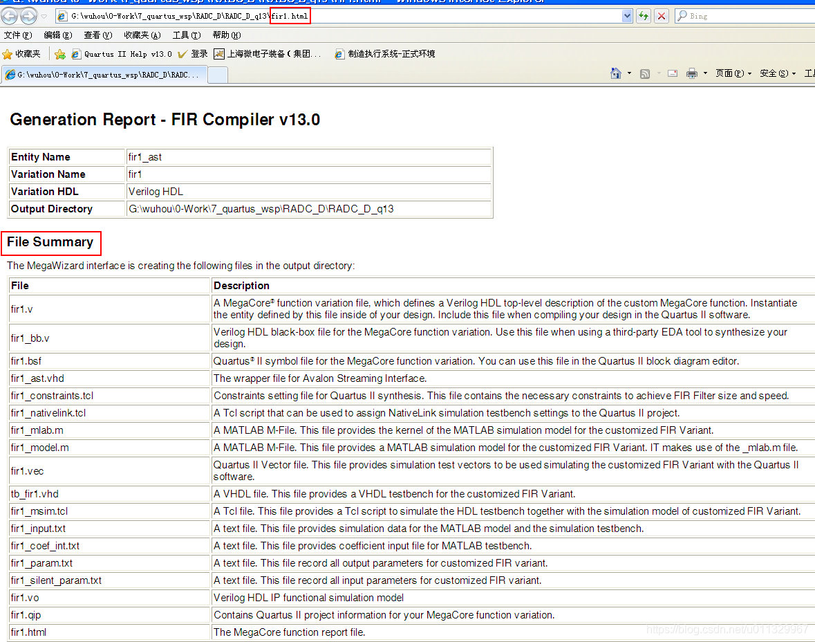Screen dimensions: 815x642
Task: Click the Generation Report - FIR Compiler v13.0 title
Action: click(x=165, y=120)
